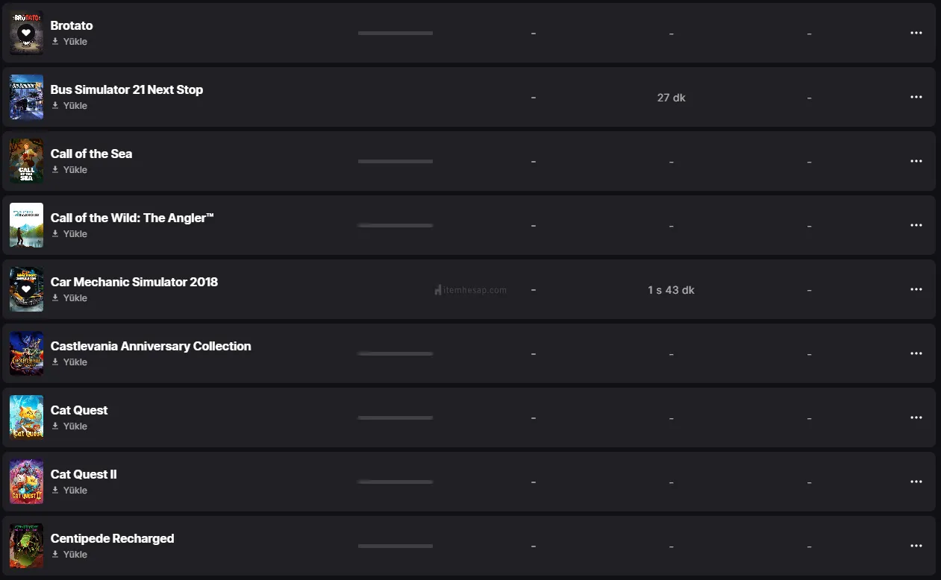The height and width of the screenshot is (580, 941).
Task: Click the download icon under Centipede Recharged
Action: (x=55, y=555)
